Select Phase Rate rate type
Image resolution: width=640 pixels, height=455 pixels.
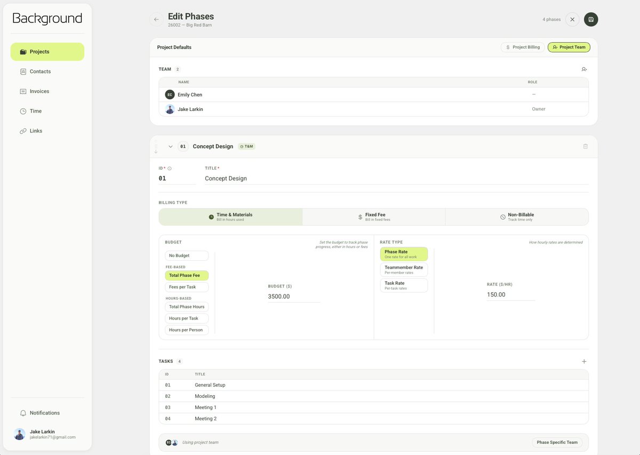point(404,254)
